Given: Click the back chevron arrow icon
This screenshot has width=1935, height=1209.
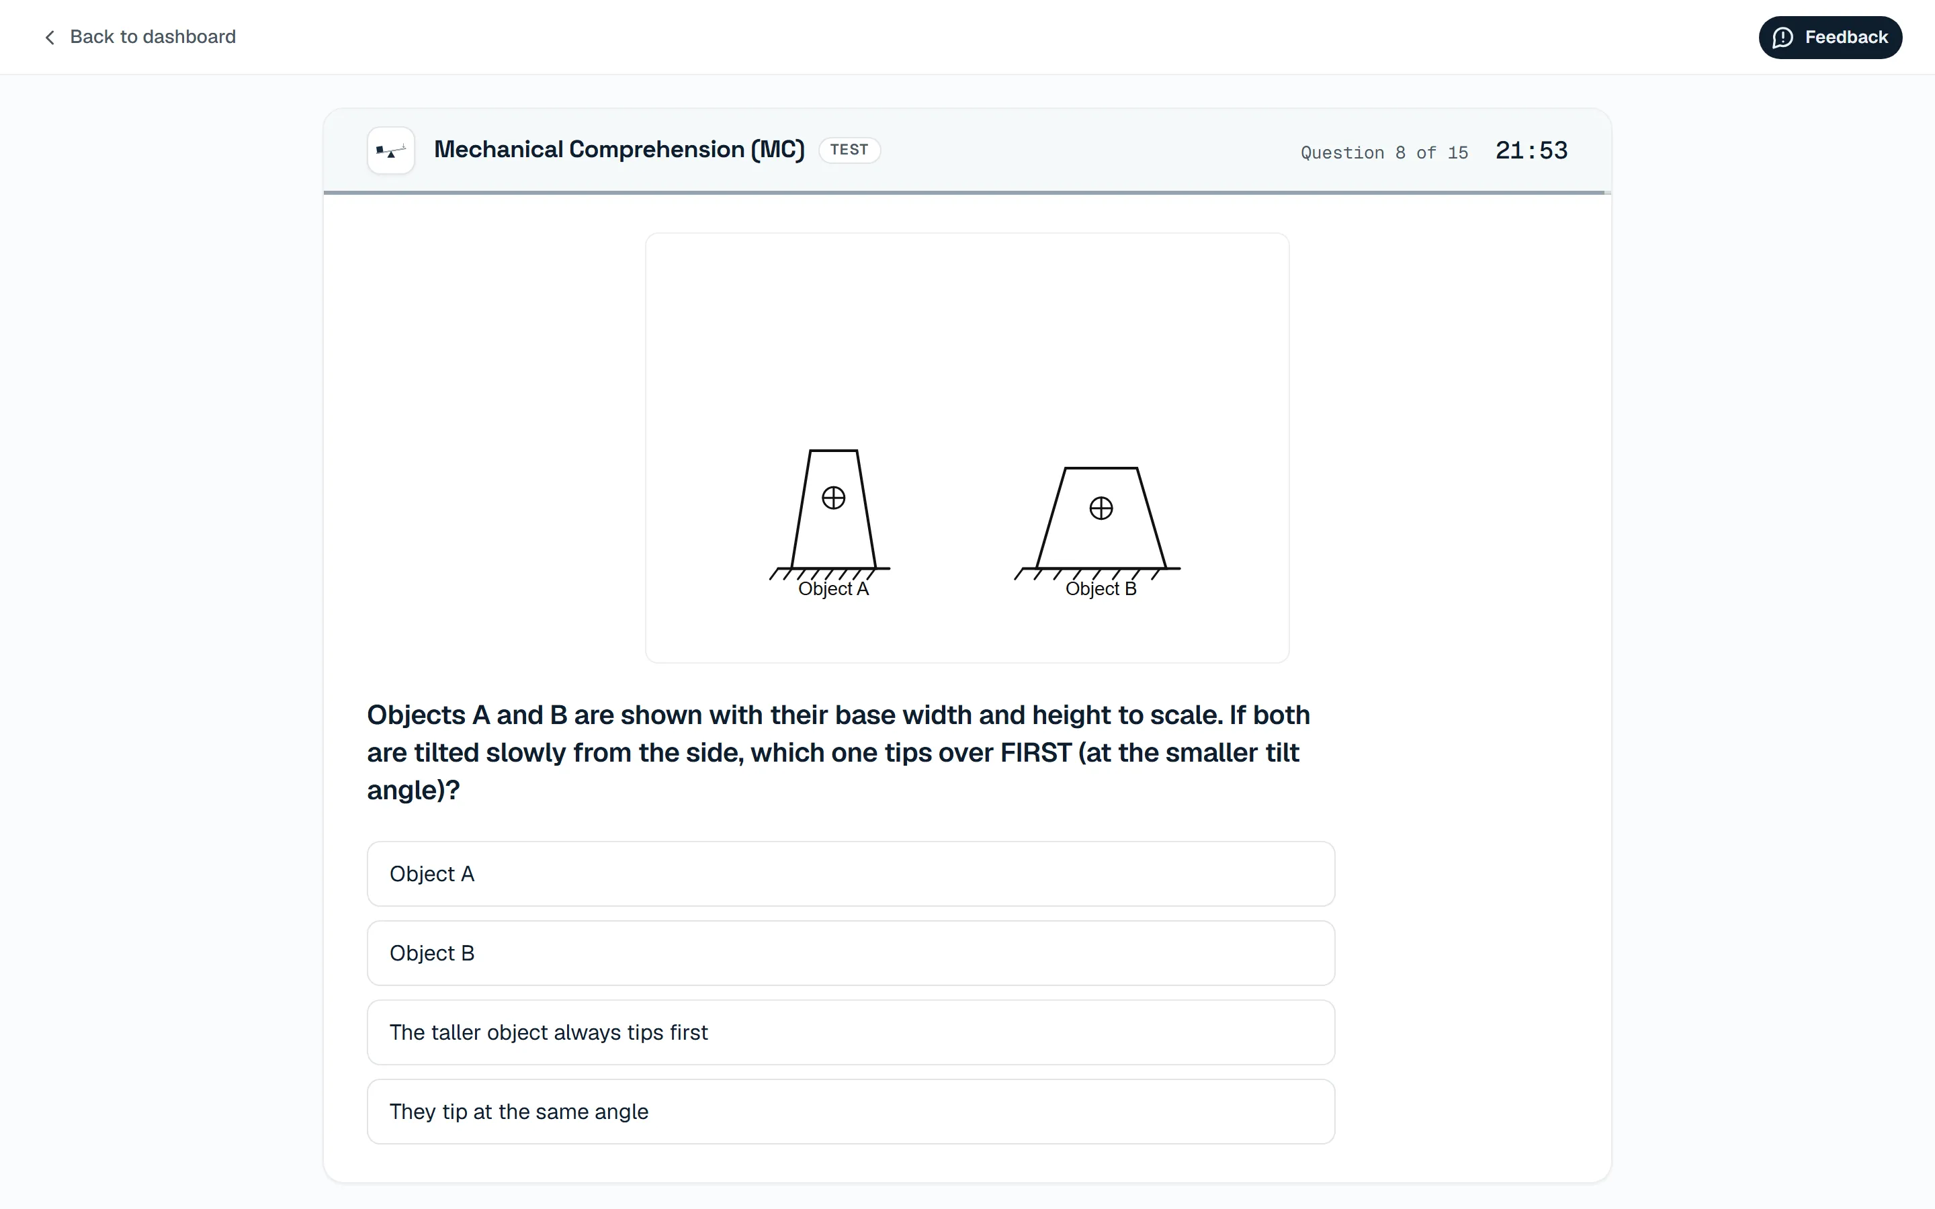Looking at the screenshot, I should coord(50,38).
